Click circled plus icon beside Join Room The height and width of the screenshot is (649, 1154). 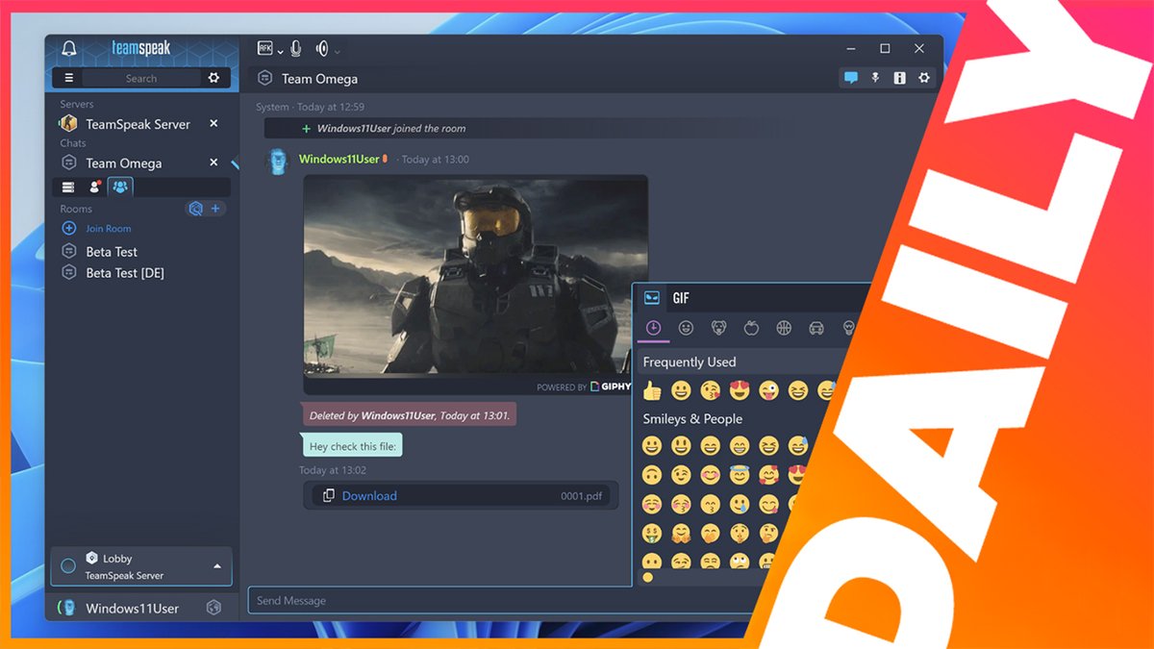[x=68, y=228]
